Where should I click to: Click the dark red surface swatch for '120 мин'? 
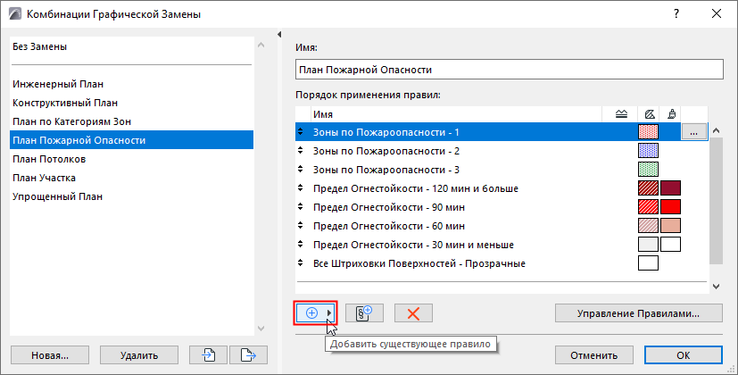[x=670, y=188]
